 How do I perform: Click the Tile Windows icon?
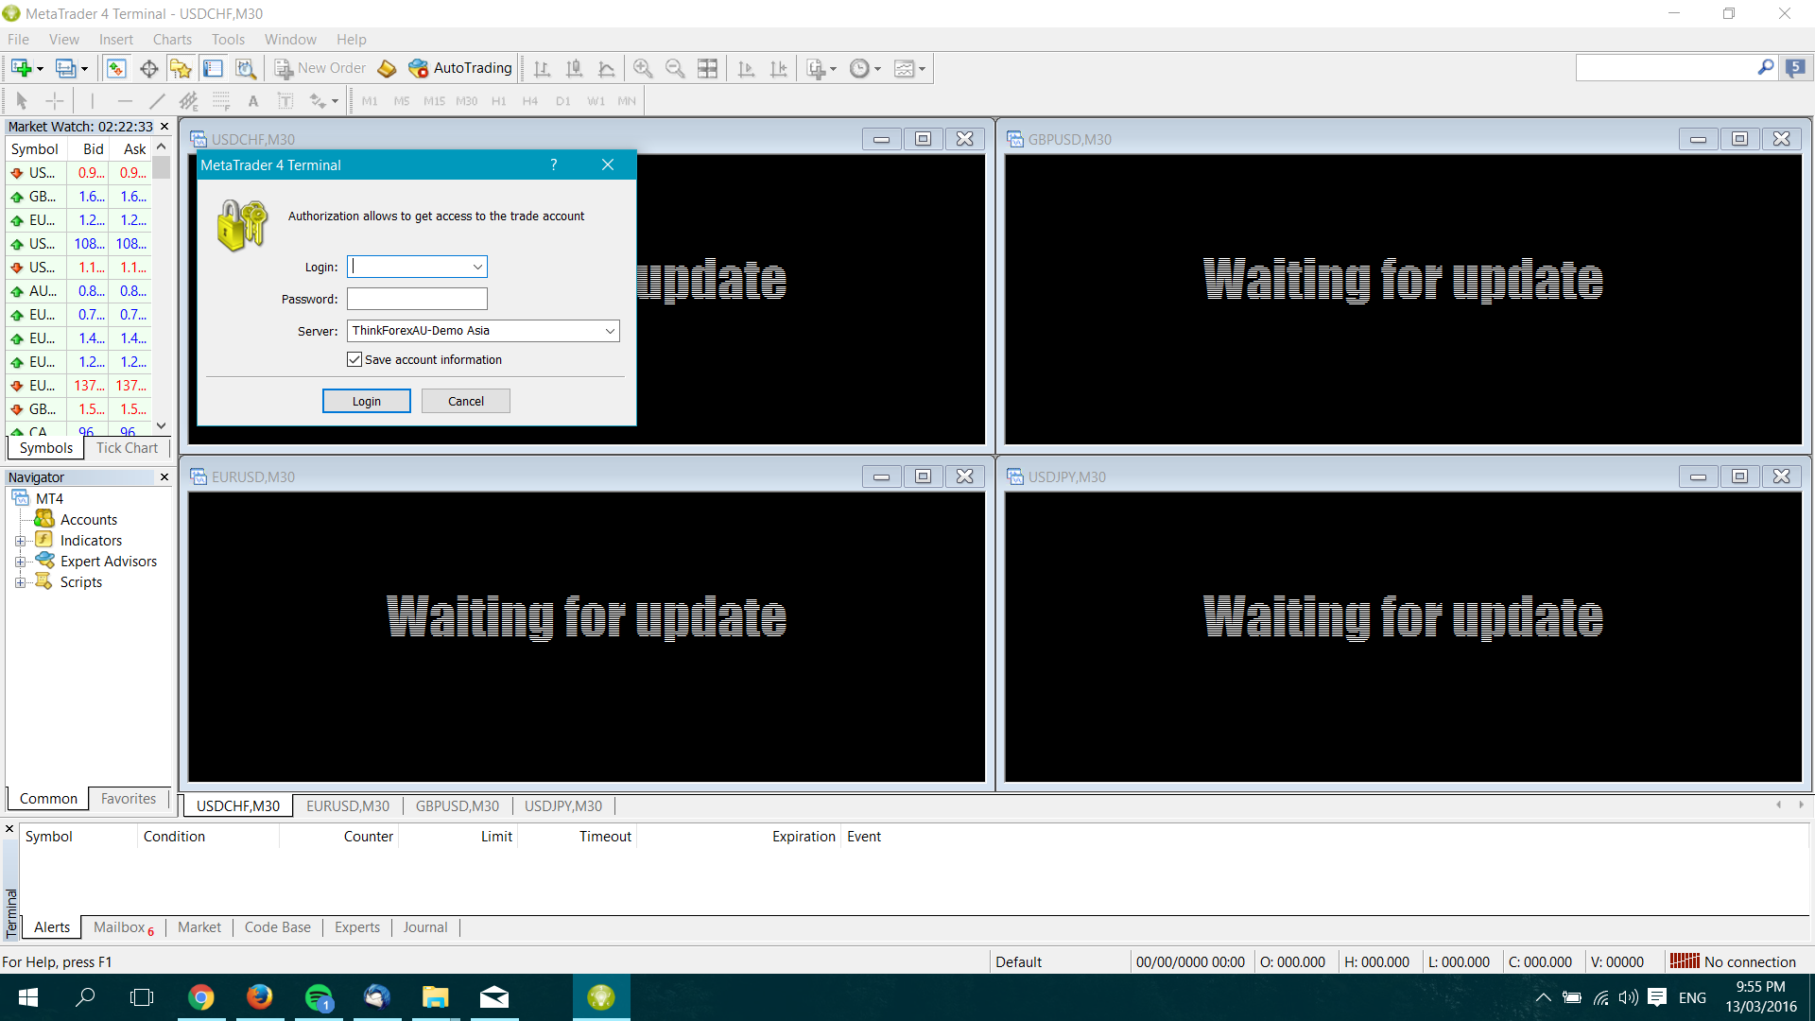click(707, 68)
